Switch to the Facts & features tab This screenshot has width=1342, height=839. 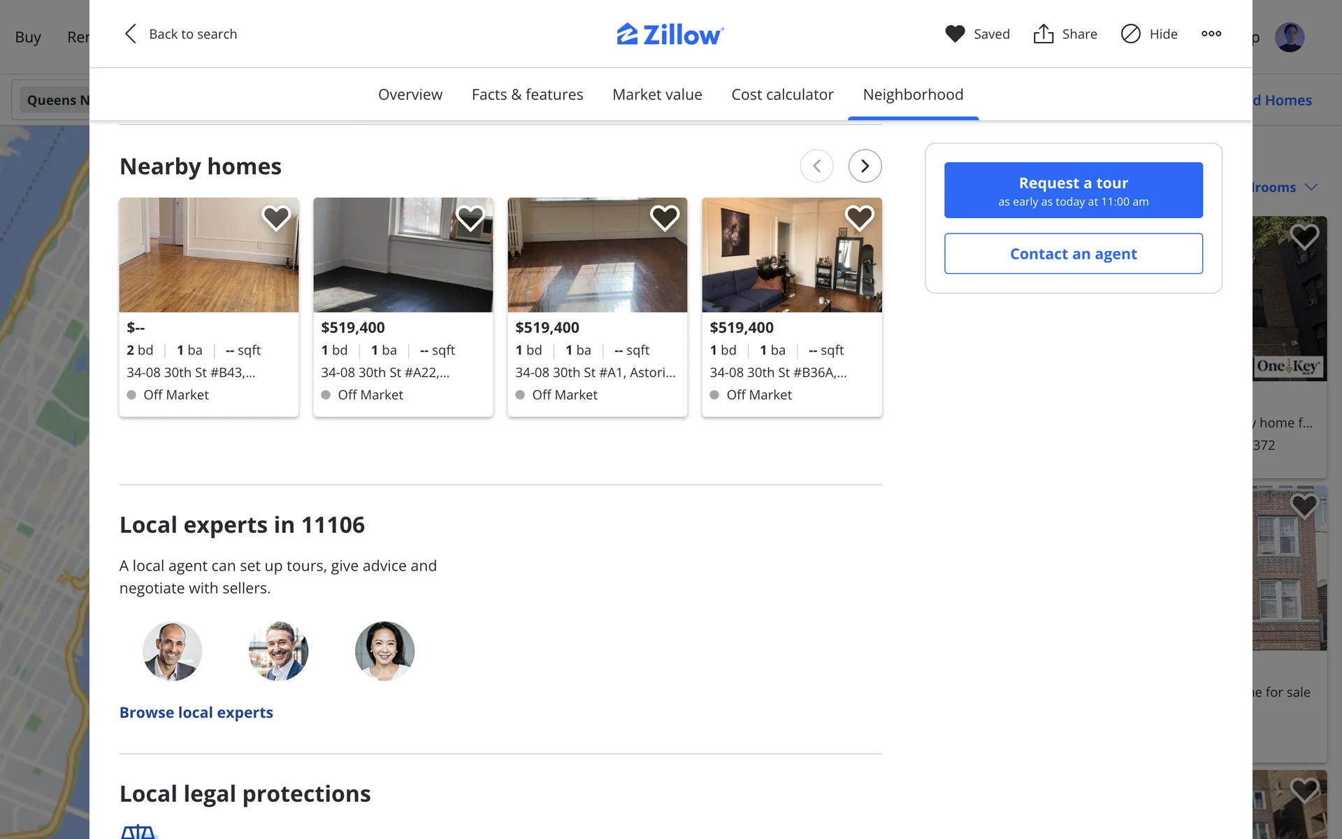[x=527, y=94]
